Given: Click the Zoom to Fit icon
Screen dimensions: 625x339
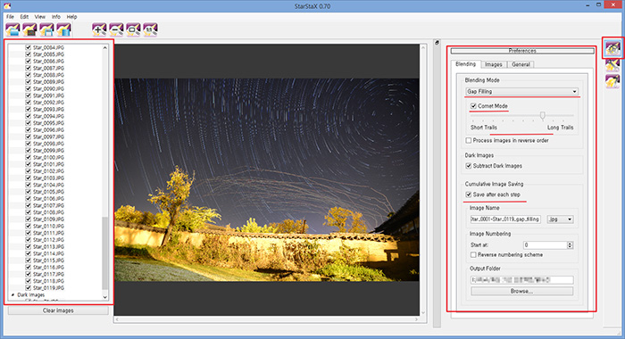Looking at the screenshot, I should tap(134, 29).
